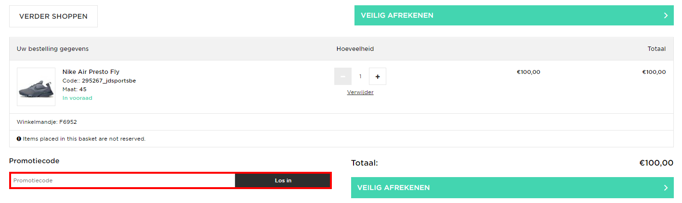Click the minus quantity button

click(x=342, y=76)
